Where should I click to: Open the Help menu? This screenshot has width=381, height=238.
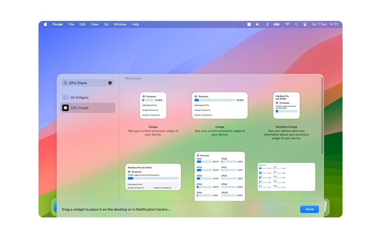(135, 24)
